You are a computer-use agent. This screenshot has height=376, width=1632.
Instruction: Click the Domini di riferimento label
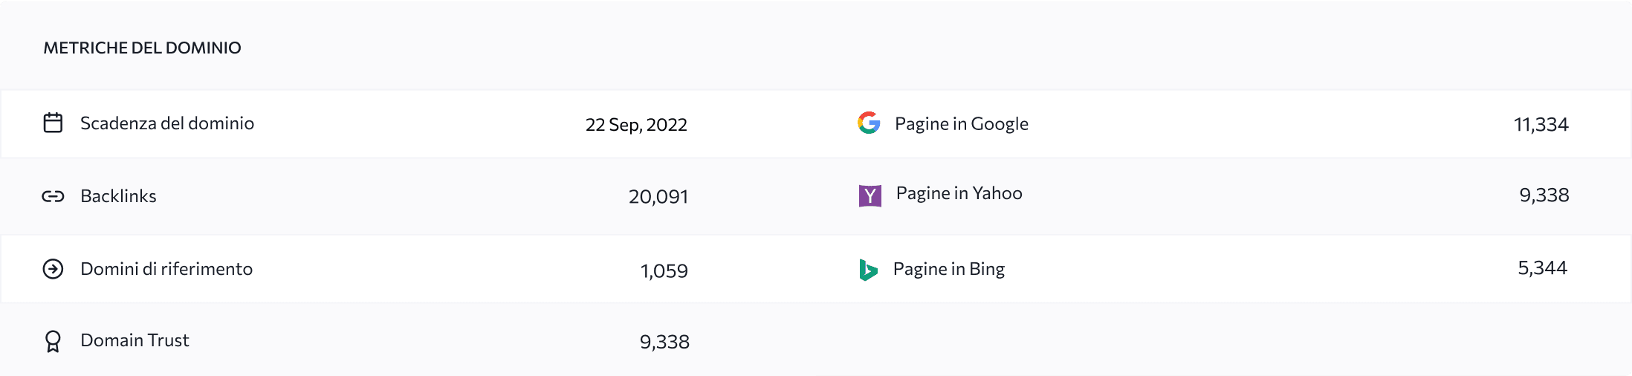pyautogui.click(x=166, y=269)
